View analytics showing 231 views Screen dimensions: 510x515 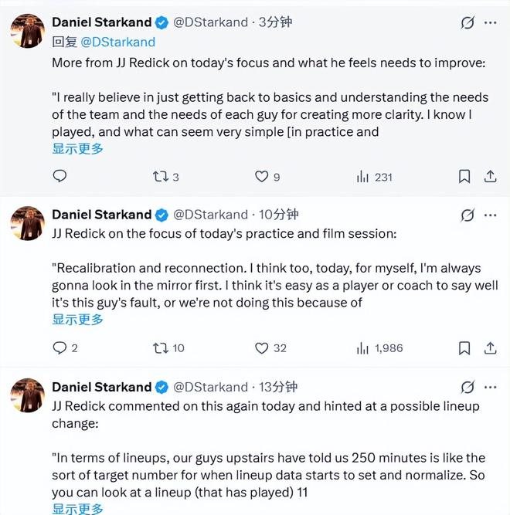point(363,177)
